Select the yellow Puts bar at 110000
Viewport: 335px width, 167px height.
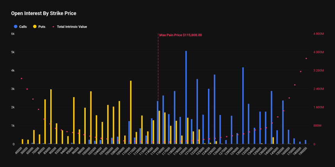[x=130, y=113]
